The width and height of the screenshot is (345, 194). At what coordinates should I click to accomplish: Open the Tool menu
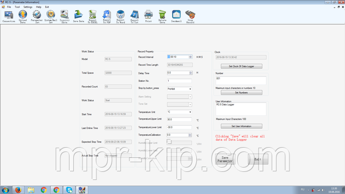pos(17,7)
